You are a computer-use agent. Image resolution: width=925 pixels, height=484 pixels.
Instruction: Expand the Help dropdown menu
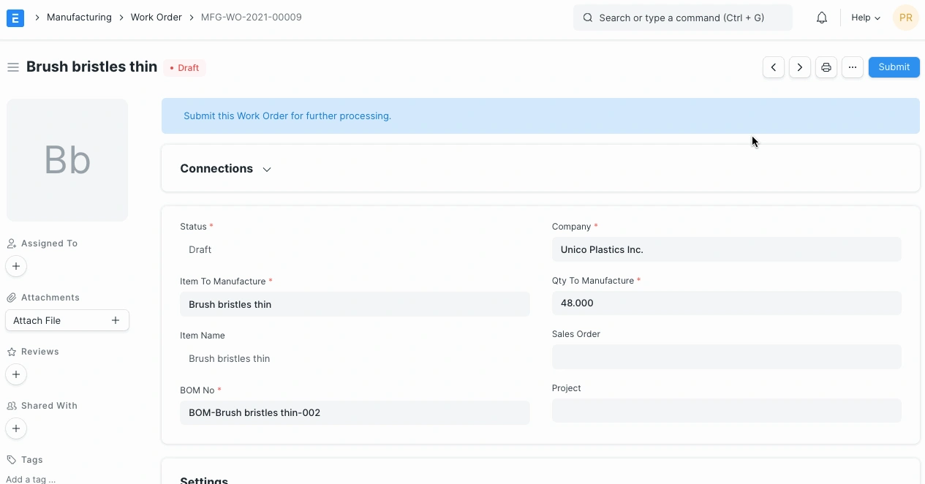[x=866, y=18]
